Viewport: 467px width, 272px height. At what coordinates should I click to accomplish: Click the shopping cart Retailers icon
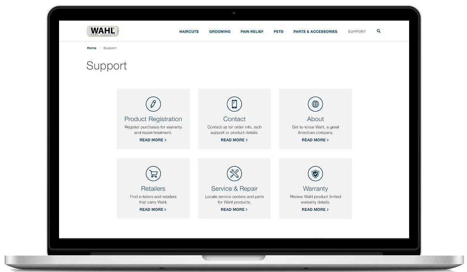coord(153,174)
